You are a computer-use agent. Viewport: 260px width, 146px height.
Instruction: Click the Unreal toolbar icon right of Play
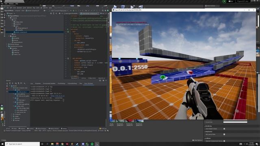pyautogui.click(x=141, y=7)
